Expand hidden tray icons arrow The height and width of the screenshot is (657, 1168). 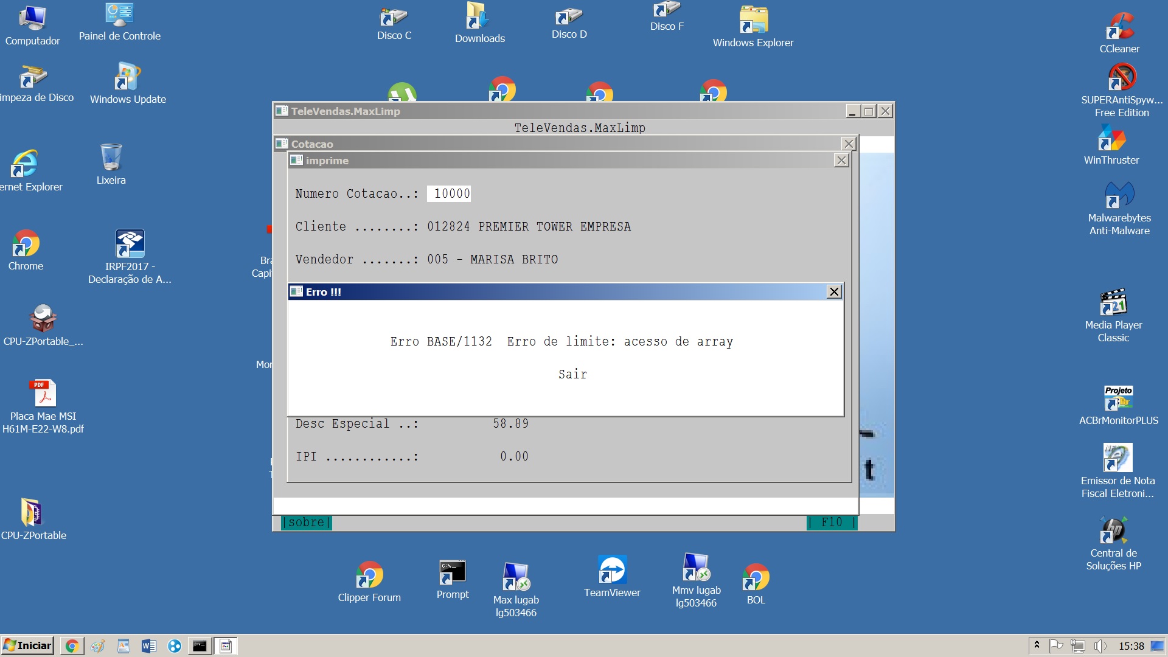(x=1037, y=645)
